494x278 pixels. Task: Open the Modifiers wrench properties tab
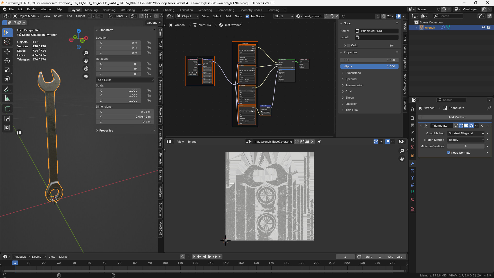click(412, 163)
